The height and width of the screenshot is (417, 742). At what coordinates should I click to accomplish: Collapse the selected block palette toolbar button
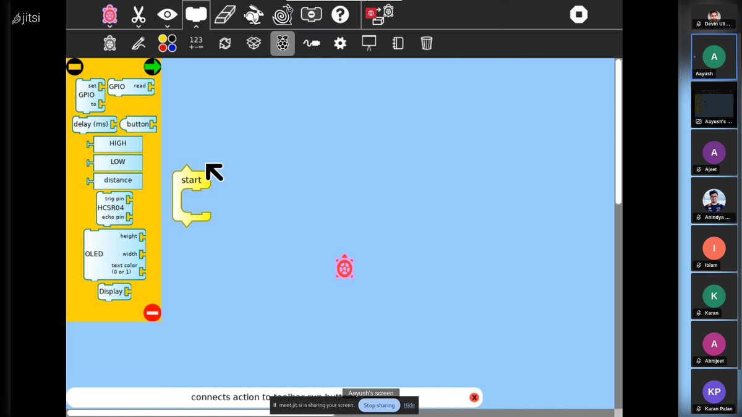click(x=196, y=14)
